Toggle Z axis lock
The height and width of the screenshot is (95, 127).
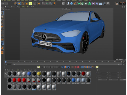pos(51,3)
